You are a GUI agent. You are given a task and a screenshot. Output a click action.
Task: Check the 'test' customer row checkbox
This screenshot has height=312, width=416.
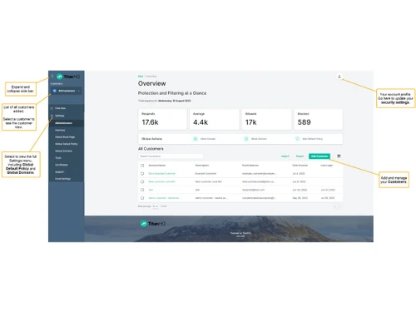pyautogui.click(x=142, y=190)
